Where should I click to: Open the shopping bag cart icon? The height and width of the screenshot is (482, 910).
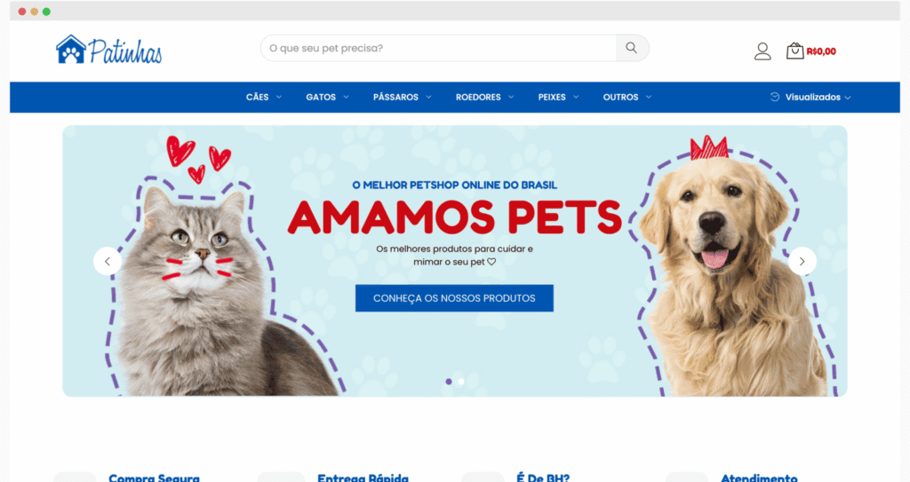click(x=795, y=51)
